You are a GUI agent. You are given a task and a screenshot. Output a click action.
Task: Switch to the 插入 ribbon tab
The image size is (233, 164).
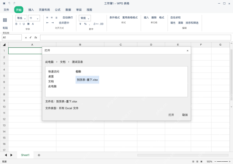tap(31, 10)
